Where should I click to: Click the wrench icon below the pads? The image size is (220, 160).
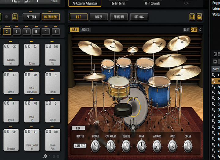(45, 156)
